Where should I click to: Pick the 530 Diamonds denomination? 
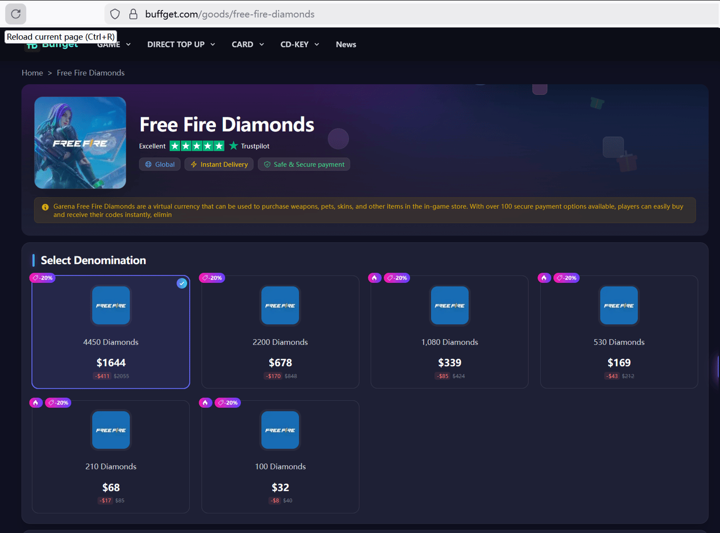(619, 332)
